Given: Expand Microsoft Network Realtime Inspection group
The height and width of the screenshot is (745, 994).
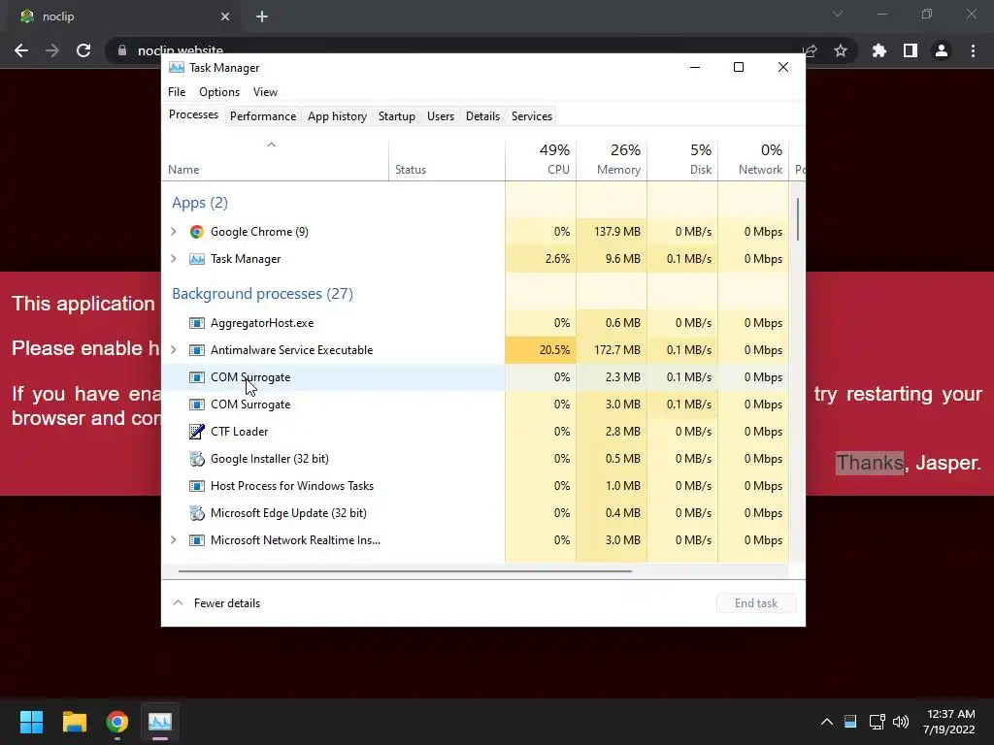Looking at the screenshot, I should (174, 540).
